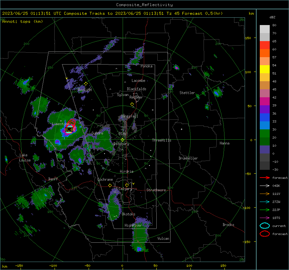Click the Composite_Reflectivity title
The width and height of the screenshot is (289, 270).
144,5
